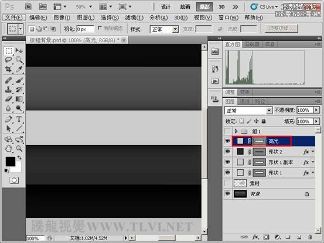Select the Horizontal Type tool
The image size is (324, 243).
(x=19, y=119)
